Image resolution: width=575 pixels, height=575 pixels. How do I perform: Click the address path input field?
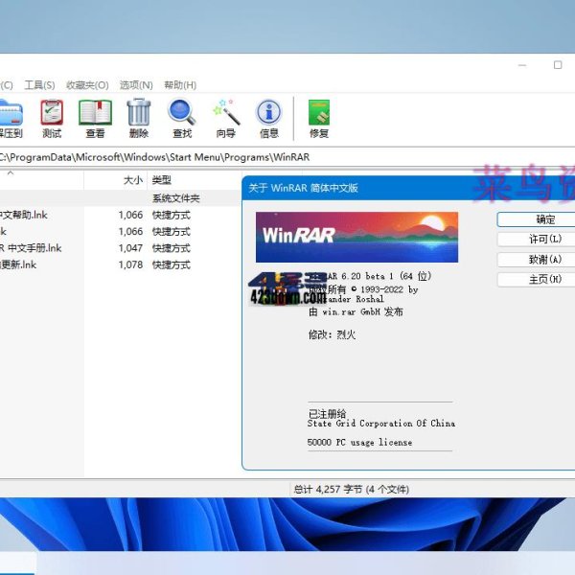(287, 157)
